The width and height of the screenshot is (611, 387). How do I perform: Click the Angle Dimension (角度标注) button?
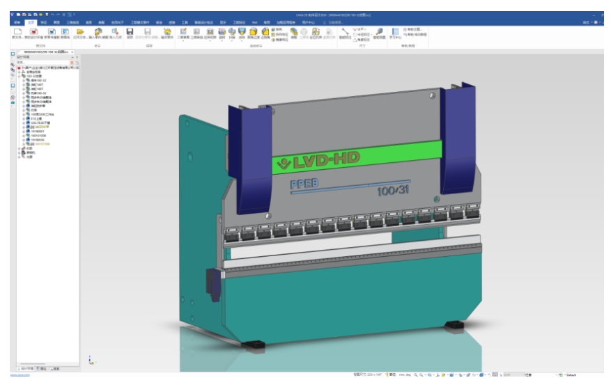361,39
